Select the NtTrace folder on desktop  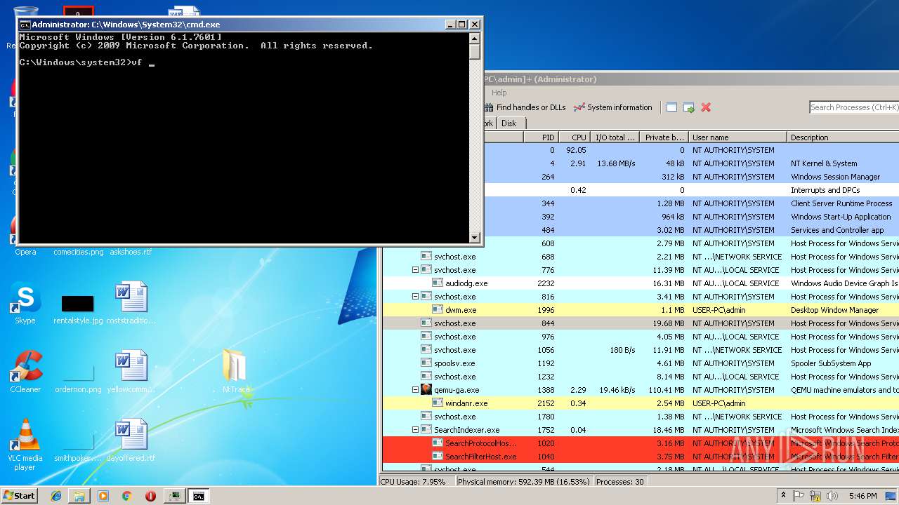(x=235, y=372)
